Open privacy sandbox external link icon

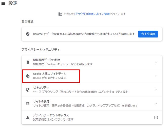156,117
